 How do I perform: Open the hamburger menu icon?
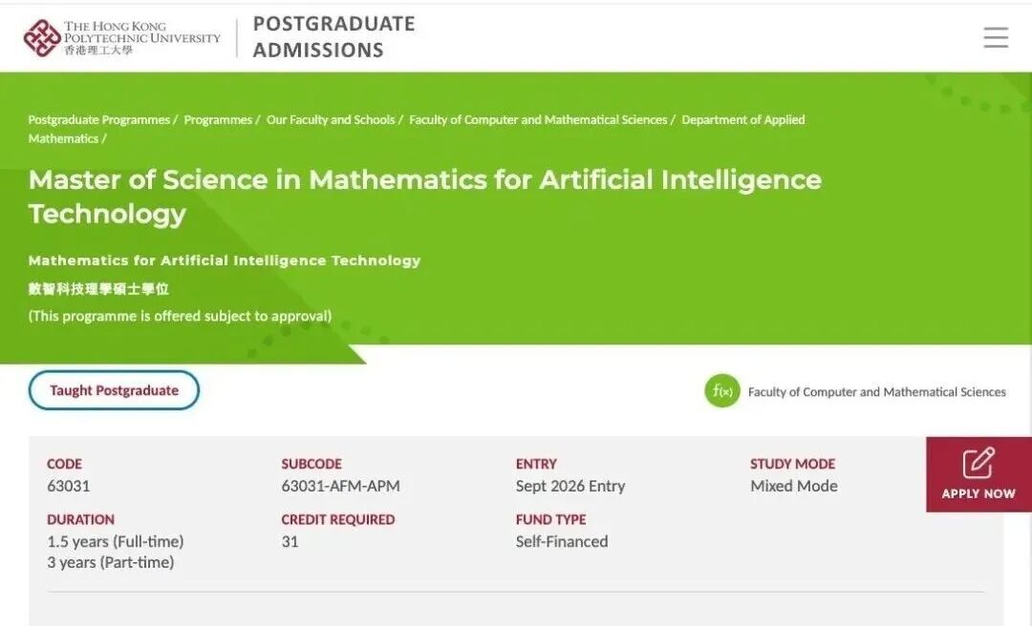996,37
